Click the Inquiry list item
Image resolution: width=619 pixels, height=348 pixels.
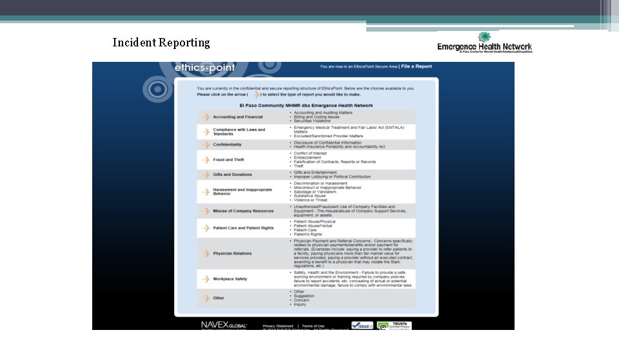coord(300,304)
